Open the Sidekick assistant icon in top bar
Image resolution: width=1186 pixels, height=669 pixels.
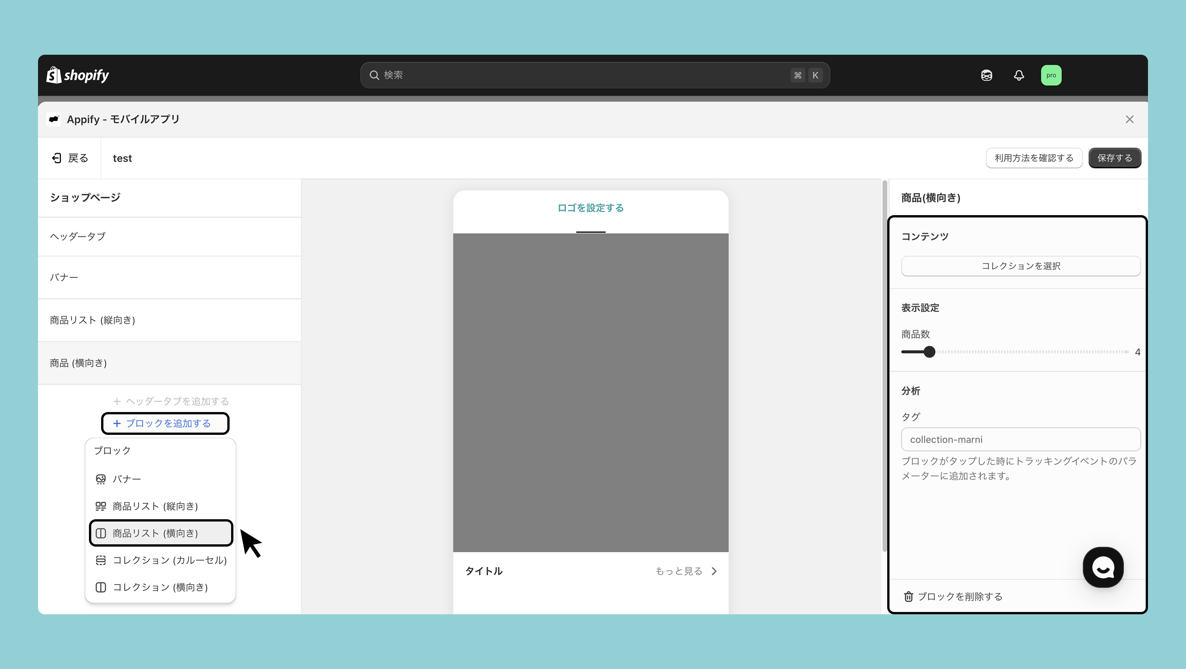(986, 75)
